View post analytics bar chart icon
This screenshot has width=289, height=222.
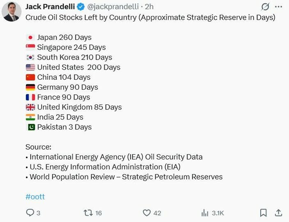pyautogui.click(x=205, y=213)
